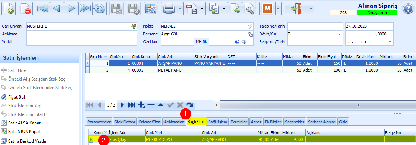Click the personnel lookup icon in Personel field
416x145 pixels.
(250, 34)
